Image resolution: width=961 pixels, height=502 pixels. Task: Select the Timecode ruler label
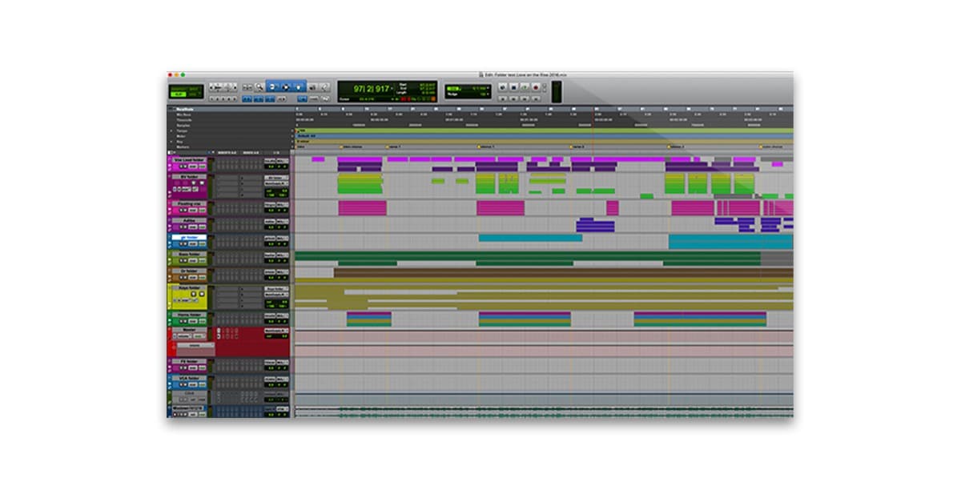click(x=184, y=120)
